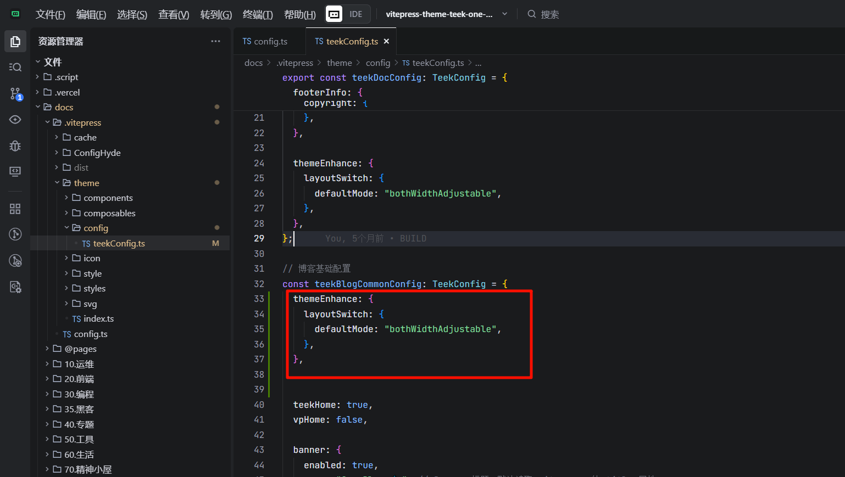The image size is (845, 477).
Task: Click .vitepress in the breadcrumb path
Action: point(295,63)
